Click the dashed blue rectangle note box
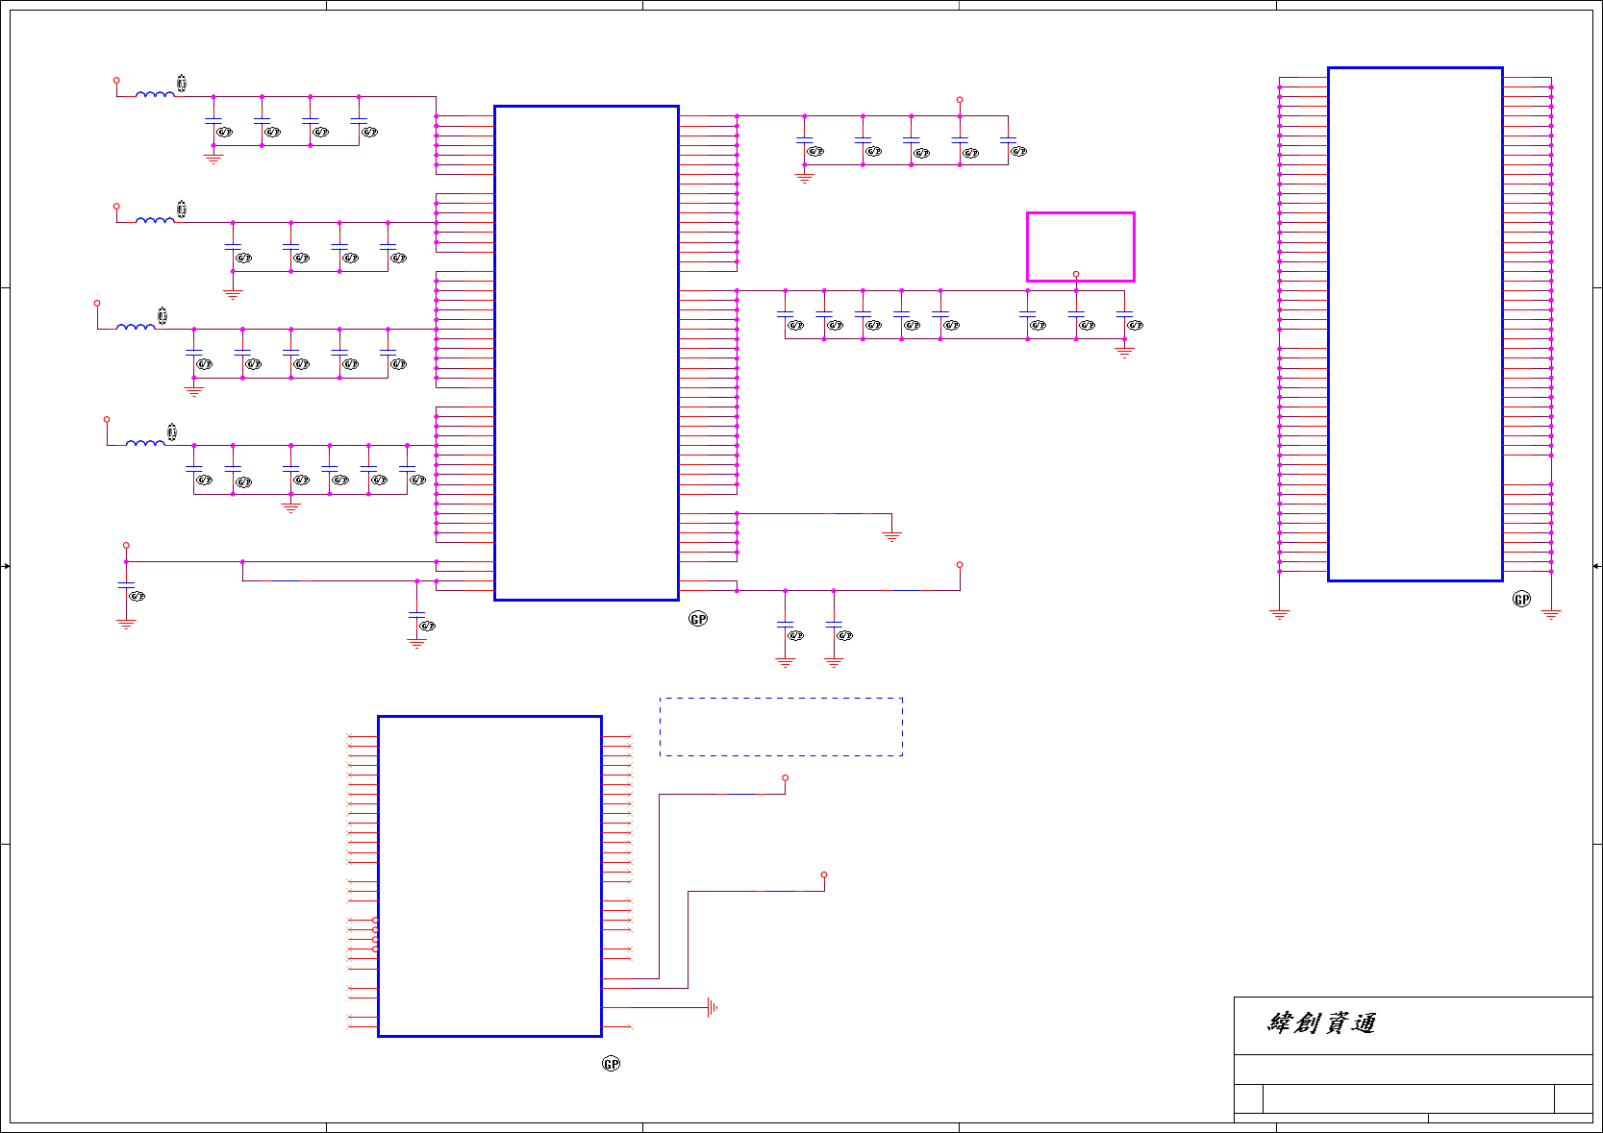 coord(781,727)
